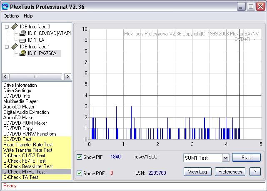Select Write Transfer Rate Test
Screen dimensions: 267x191
pos(37,150)
